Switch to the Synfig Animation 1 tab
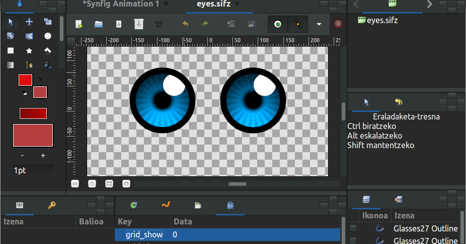Screen dimensions: 466x244 [121, 4]
